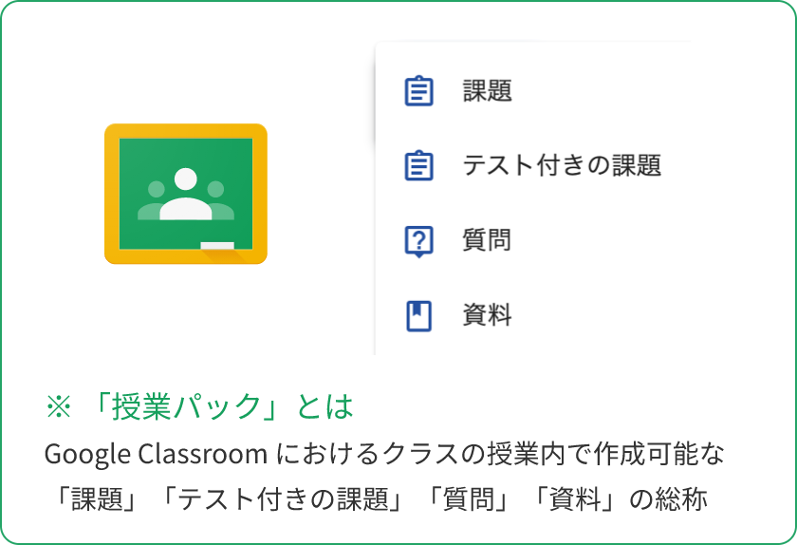Click the clipboard icon beside 課題
This screenshot has width=797, height=545.
click(418, 91)
